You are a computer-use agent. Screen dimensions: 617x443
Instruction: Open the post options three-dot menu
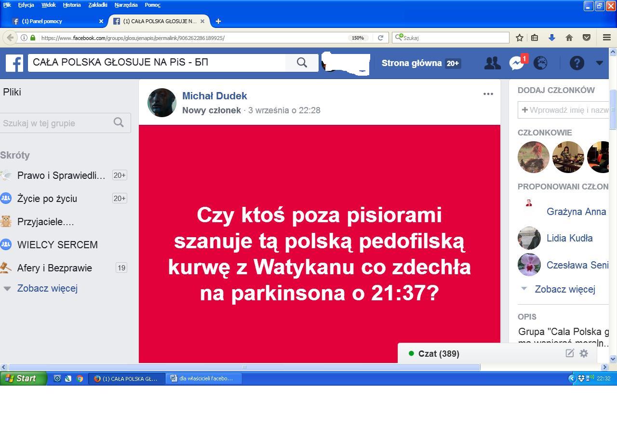coord(488,94)
